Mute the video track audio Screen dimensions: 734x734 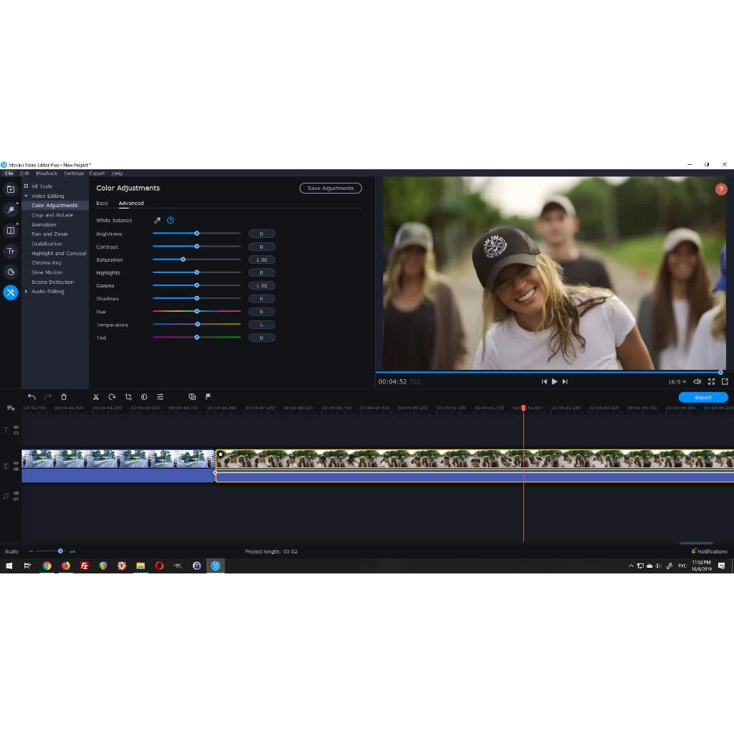click(16, 470)
